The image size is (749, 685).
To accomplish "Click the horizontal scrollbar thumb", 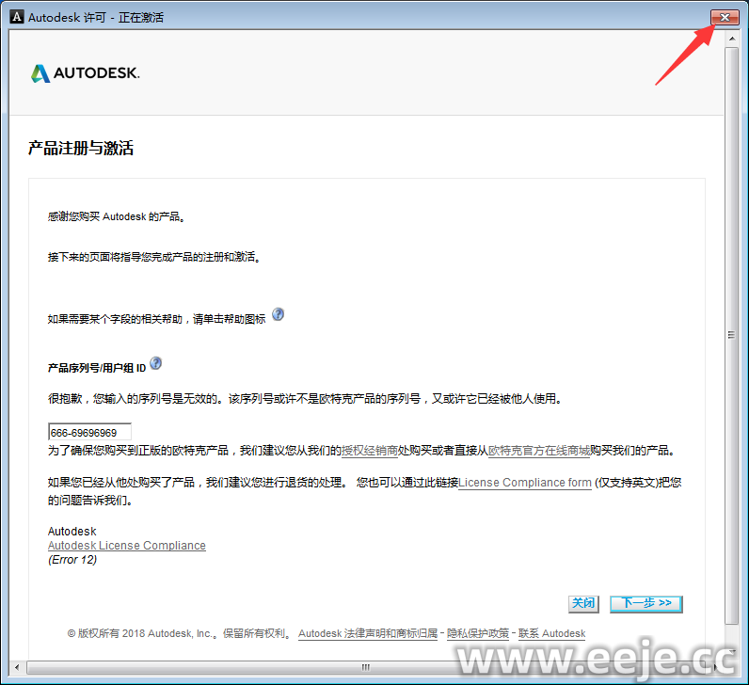I will [362, 667].
